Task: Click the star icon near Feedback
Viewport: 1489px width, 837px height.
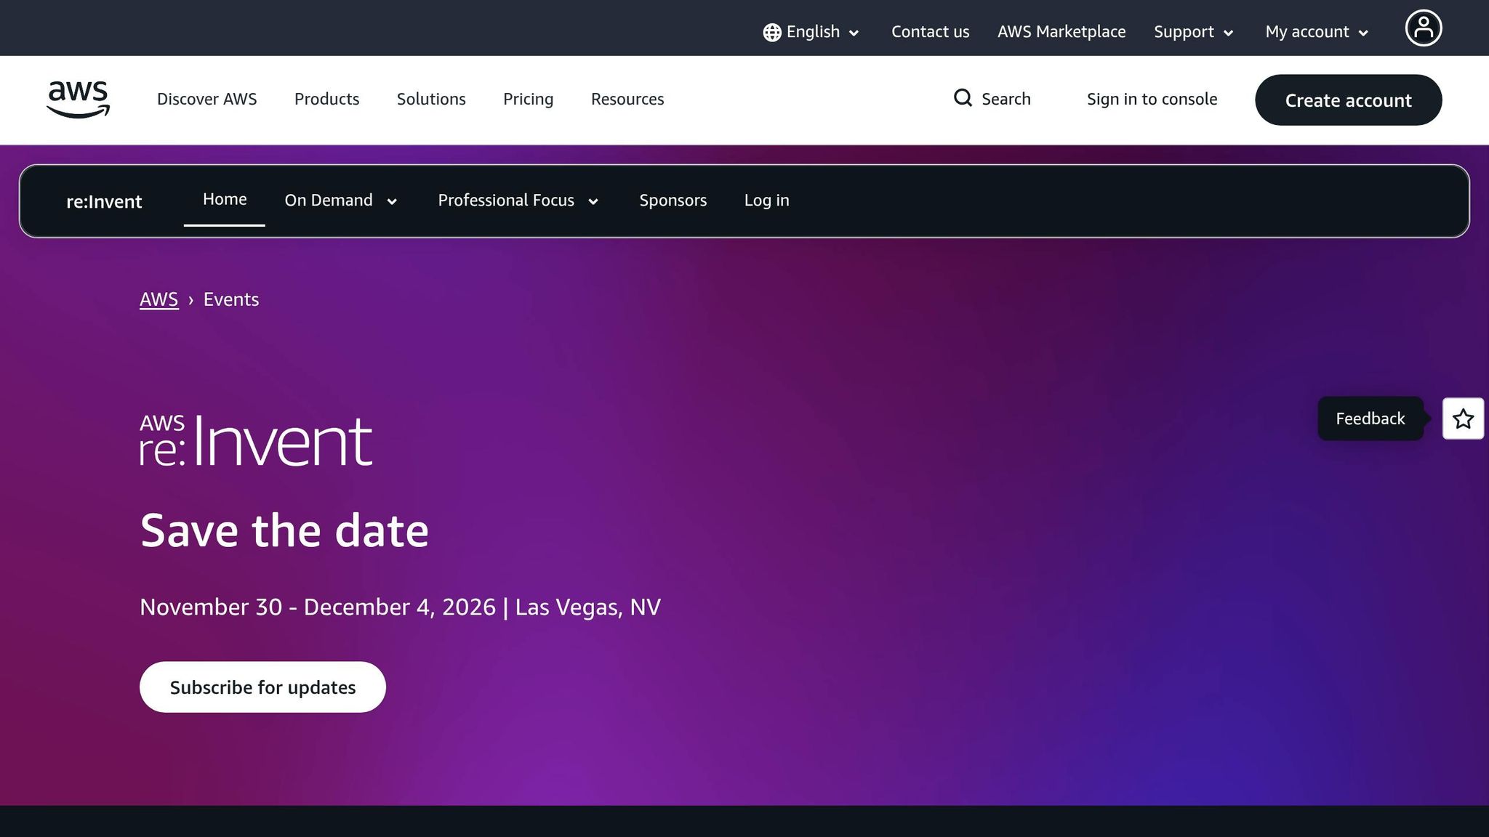Action: tap(1462, 418)
